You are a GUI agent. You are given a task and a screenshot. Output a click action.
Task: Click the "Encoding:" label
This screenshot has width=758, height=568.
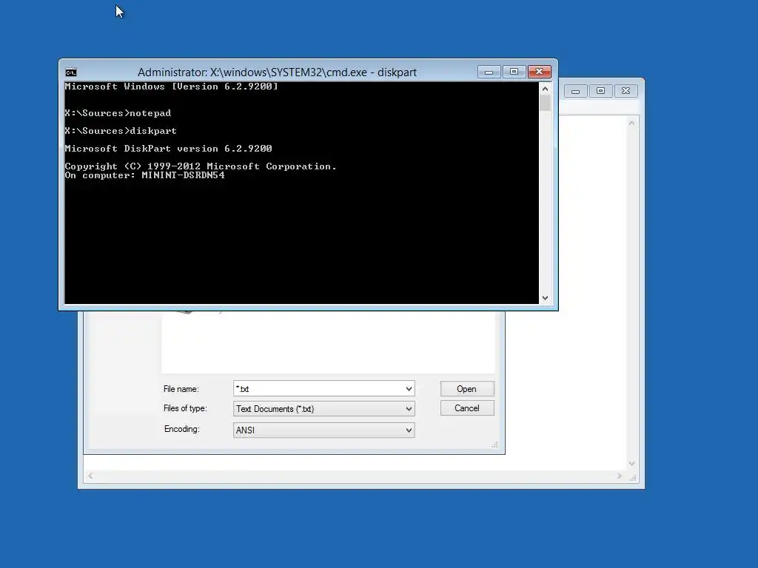[182, 429]
